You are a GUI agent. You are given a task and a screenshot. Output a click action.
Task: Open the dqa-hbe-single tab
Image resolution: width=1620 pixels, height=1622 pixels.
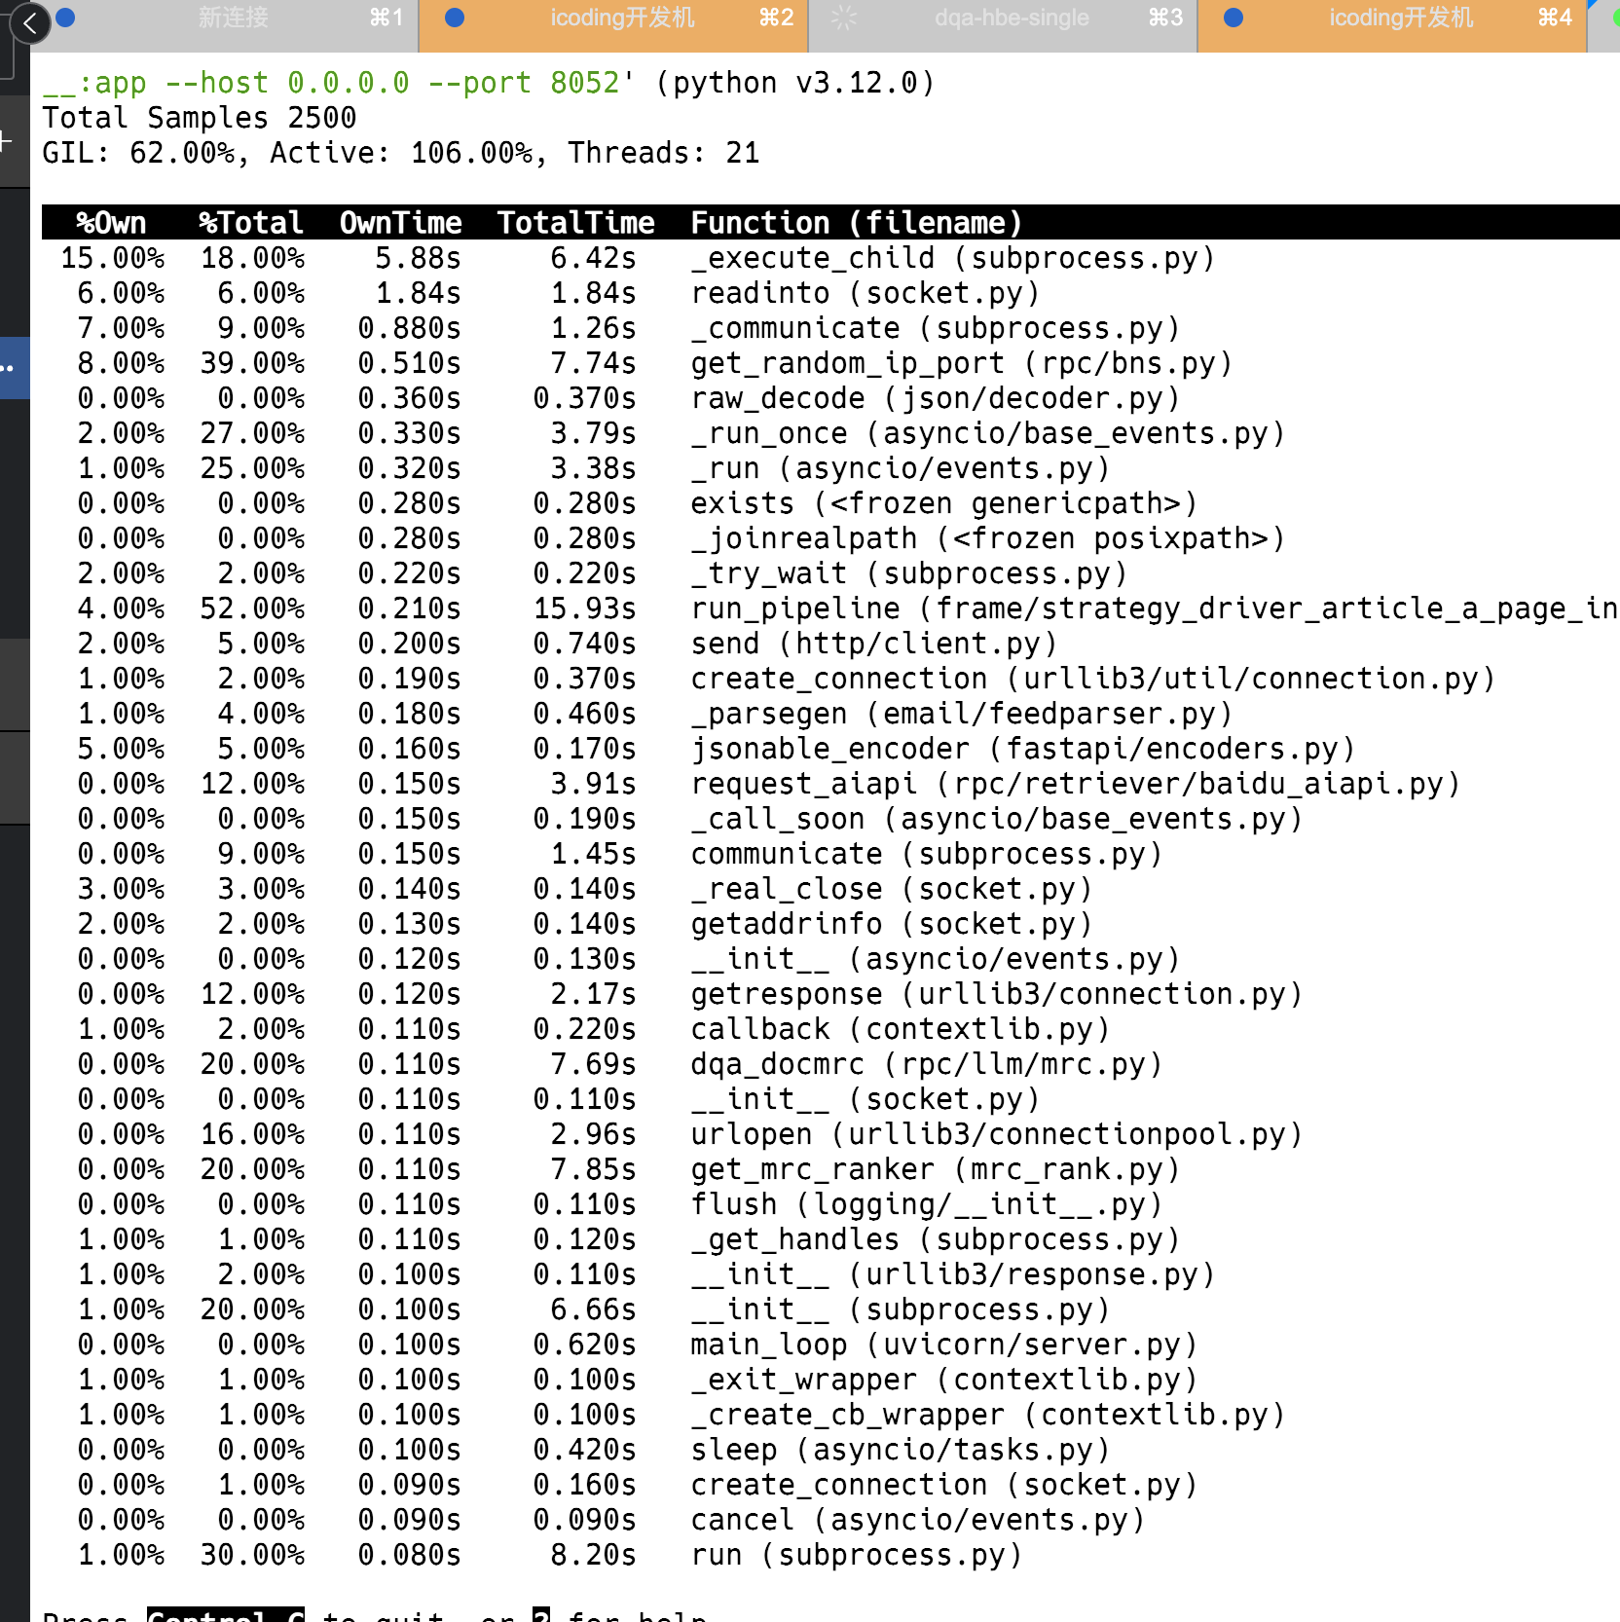tap(1011, 18)
